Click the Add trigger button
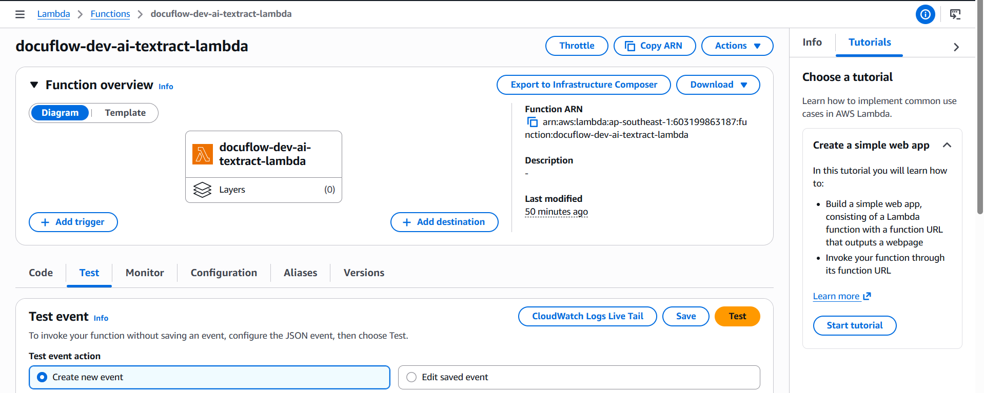Image resolution: width=984 pixels, height=393 pixels. pyautogui.click(x=73, y=222)
